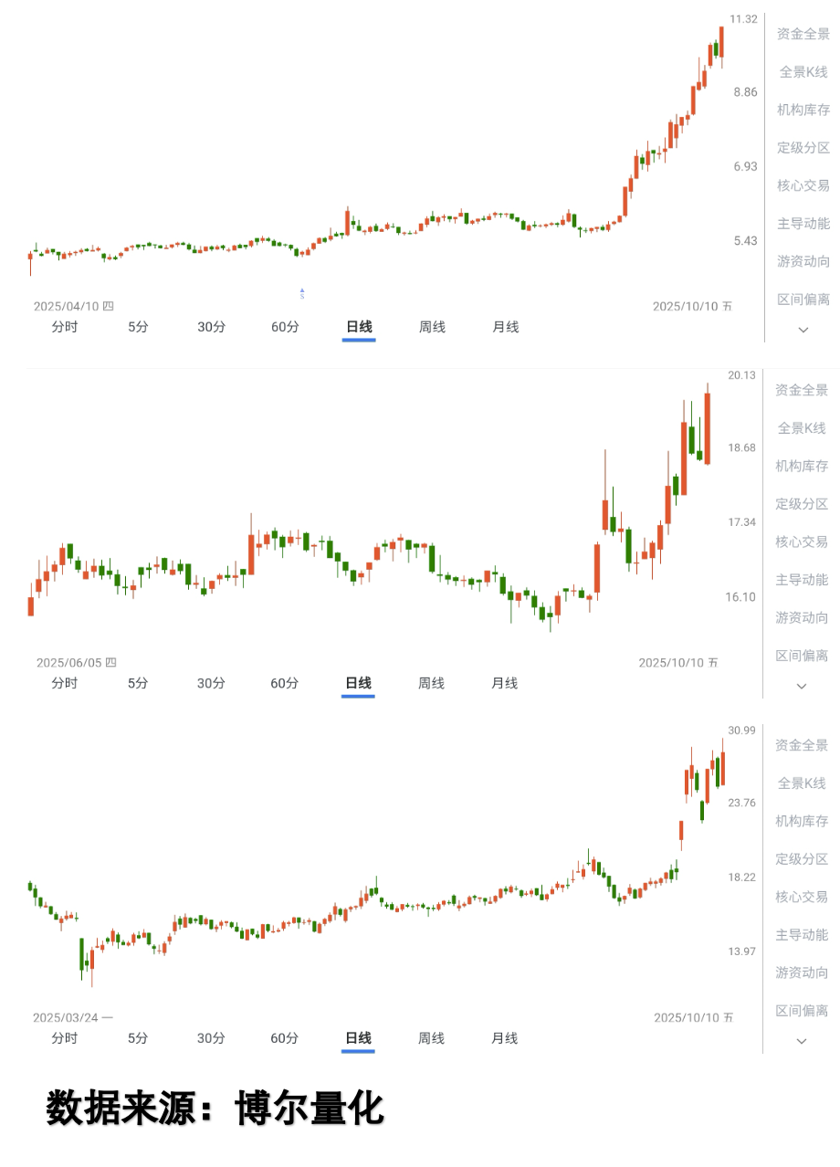Viewport: 840px width, 1167px height.
Task: Select the 5分 interval on the first chart
Action: point(137,326)
